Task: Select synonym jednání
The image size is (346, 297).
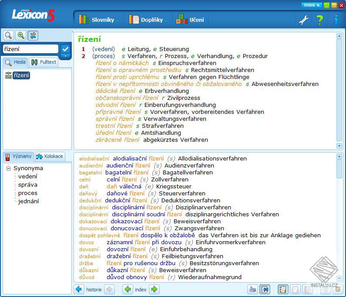Action: click(28, 201)
